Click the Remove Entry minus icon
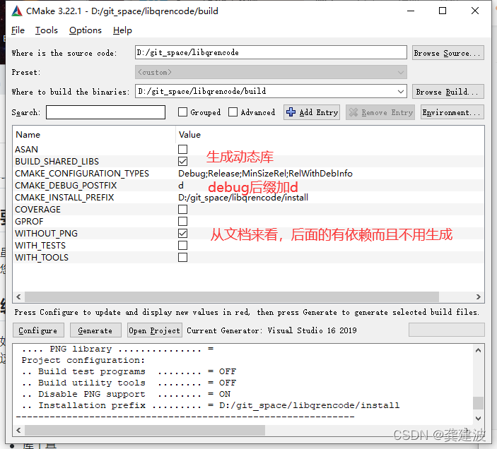497x449 pixels. pyautogui.click(x=353, y=112)
